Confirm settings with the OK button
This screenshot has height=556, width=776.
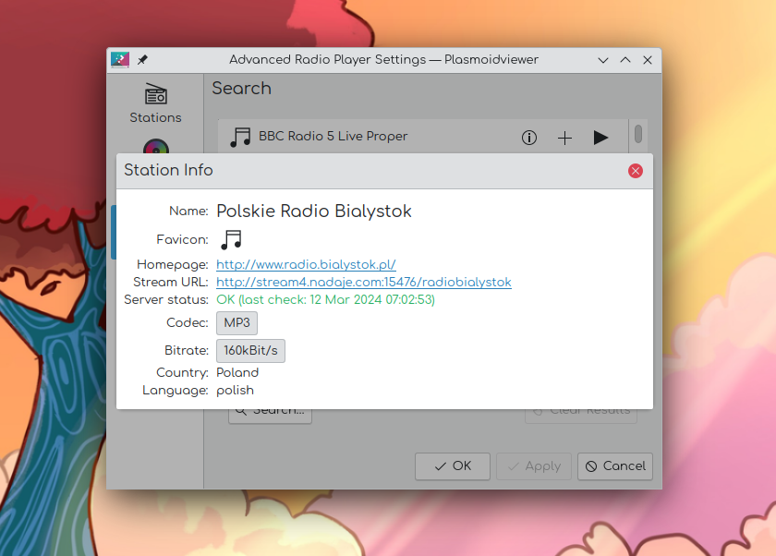pyautogui.click(x=453, y=466)
